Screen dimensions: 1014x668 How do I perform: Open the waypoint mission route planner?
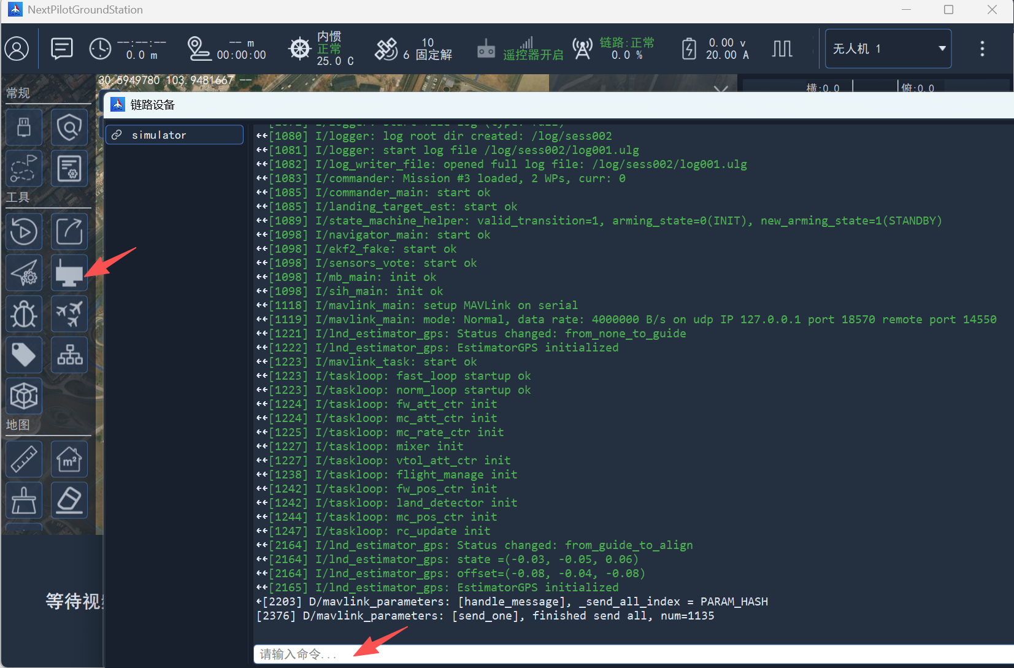click(24, 168)
